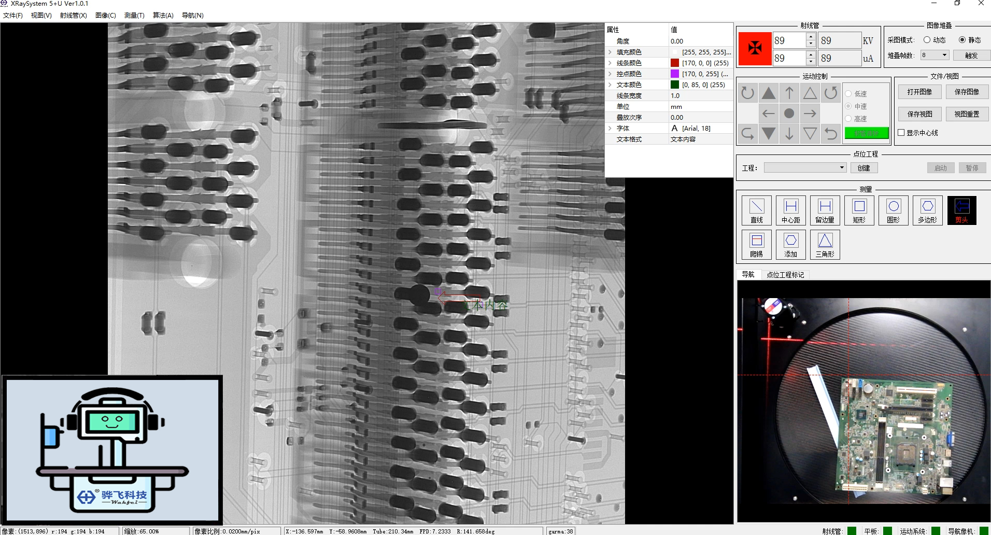Viewport: 991px width, 535px height.
Task: Click the thin down arrow motion button
Action: point(789,134)
